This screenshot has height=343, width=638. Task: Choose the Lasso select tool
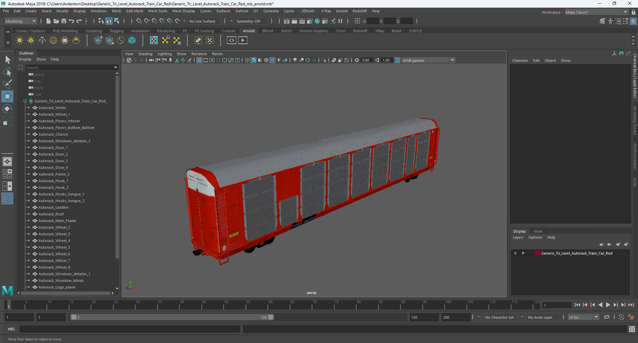click(x=7, y=72)
